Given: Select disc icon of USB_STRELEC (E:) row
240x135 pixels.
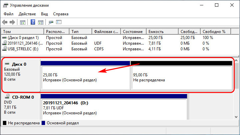Looking at the screenshot, I should [x=5, y=49].
